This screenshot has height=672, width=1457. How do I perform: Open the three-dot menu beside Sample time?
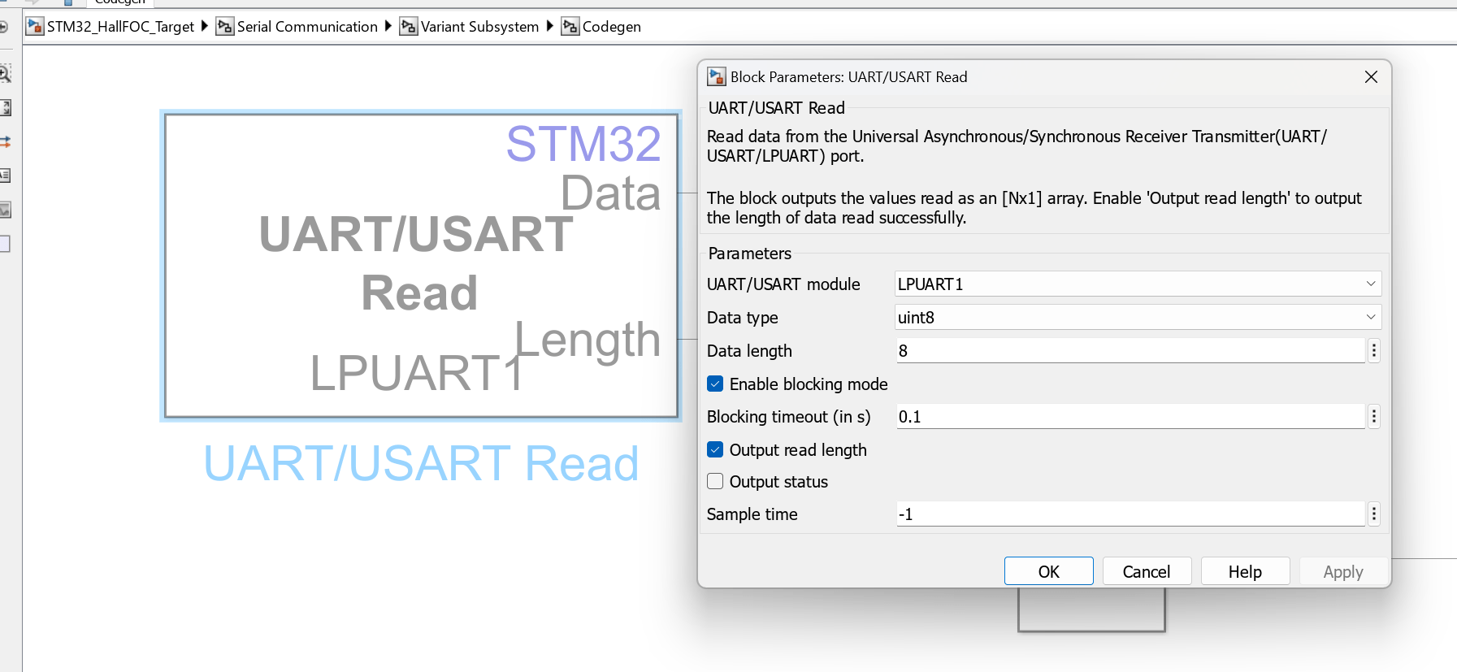tap(1373, 514)
